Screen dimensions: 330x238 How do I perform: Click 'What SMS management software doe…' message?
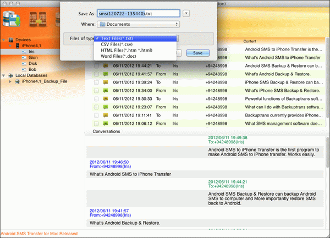[x=283, y=124]
